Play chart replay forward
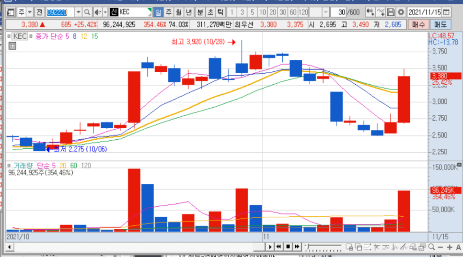 [x=269, y=246]
